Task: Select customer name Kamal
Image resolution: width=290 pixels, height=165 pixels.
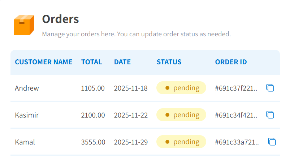Action: 25,142
